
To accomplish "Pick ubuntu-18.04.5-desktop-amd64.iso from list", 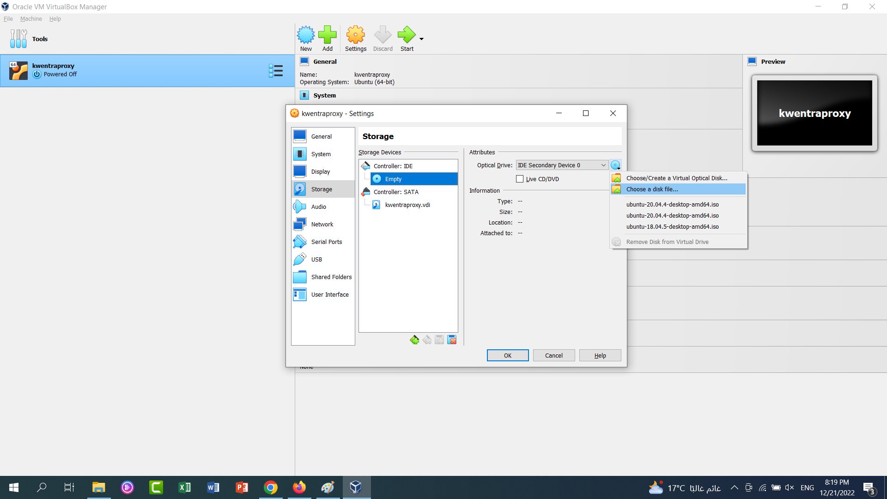I will pos(678,226).
